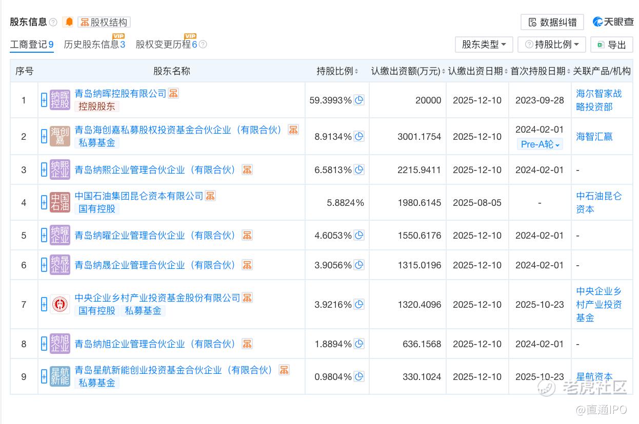Open 中石油昆仑资本 related link
Viewport: 639px width, 424px height.
pyautogui.click(x=599, y=202)
